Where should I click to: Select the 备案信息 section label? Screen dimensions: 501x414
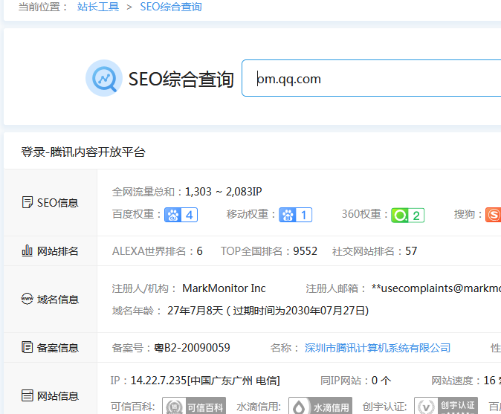(50, 347)
